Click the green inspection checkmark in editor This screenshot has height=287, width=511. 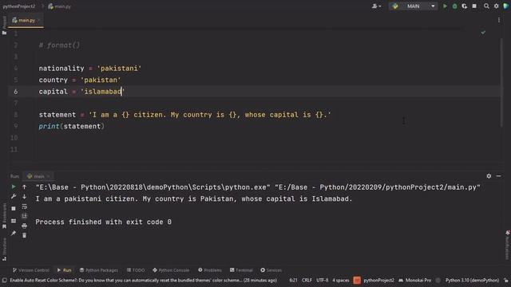pos(483,33)
